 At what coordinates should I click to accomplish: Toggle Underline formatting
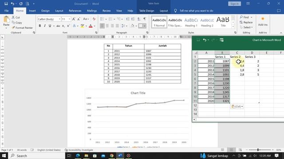click(x=50, y=26)
